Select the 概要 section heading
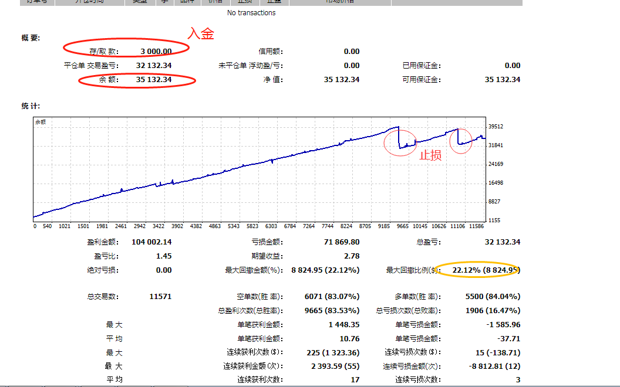The height and width of the screenshot is (387, 620). [31, 38]
